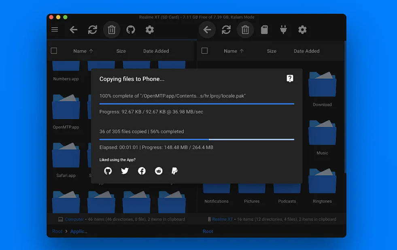Sort left pane by Size column
Viewport: 397px width, 250px height.
[x=121, y=51]
